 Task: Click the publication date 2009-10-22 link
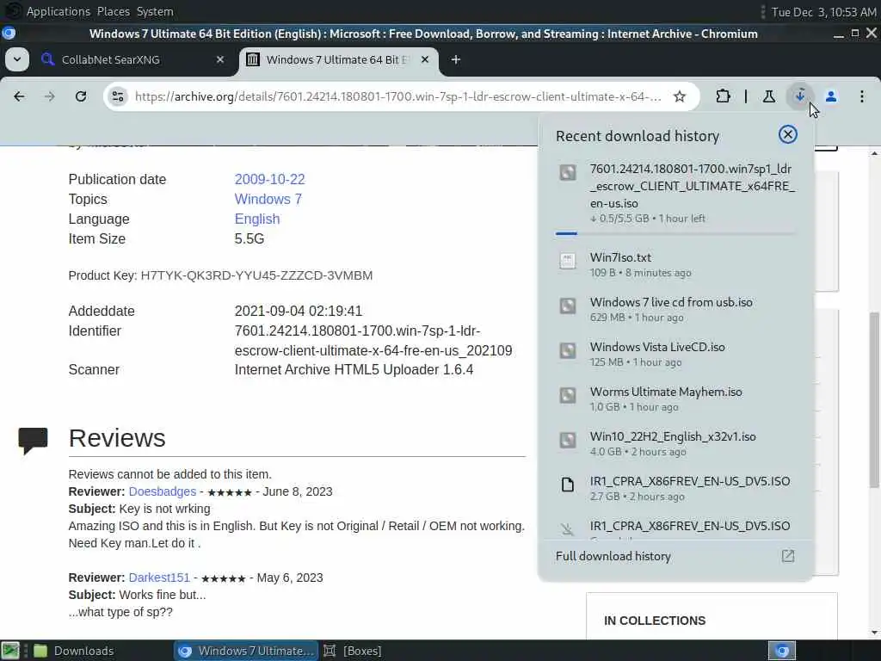269,179
